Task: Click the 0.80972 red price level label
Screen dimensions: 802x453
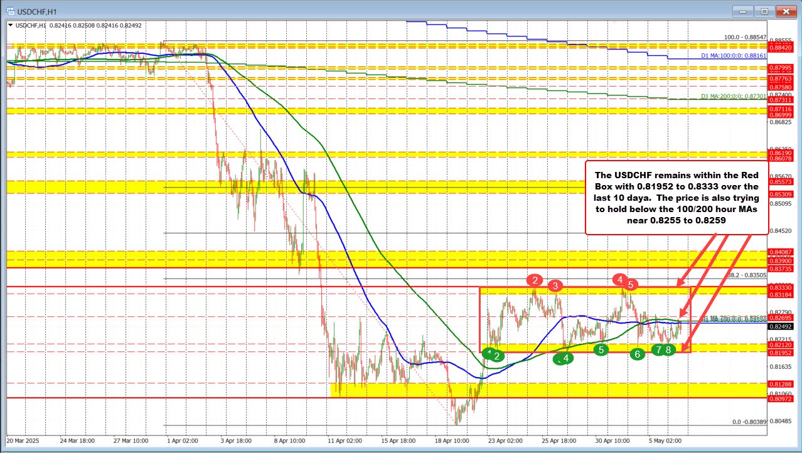Action: pyautogui.click(x=783, y=398)
